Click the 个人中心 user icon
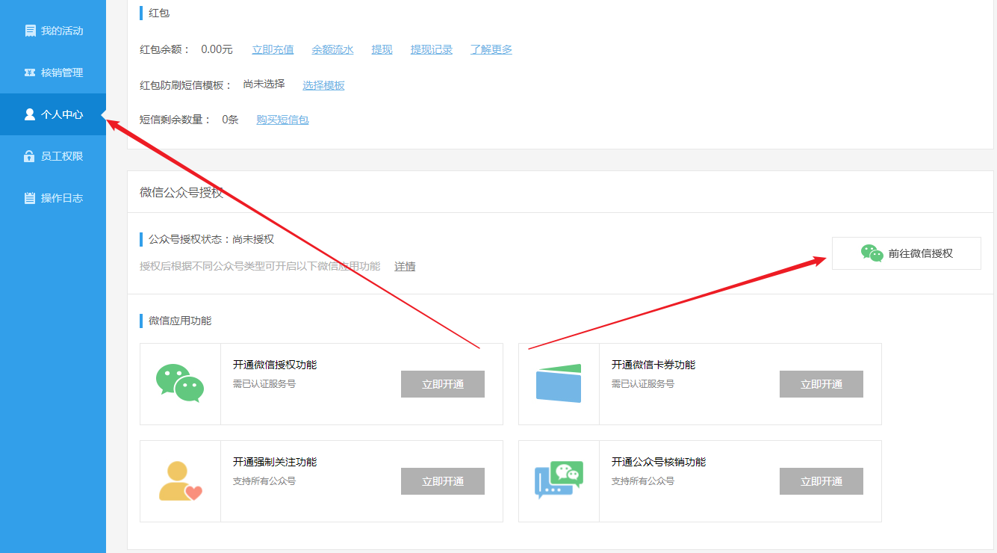Screen dimensions: 997x553 (x=30, y=114)
